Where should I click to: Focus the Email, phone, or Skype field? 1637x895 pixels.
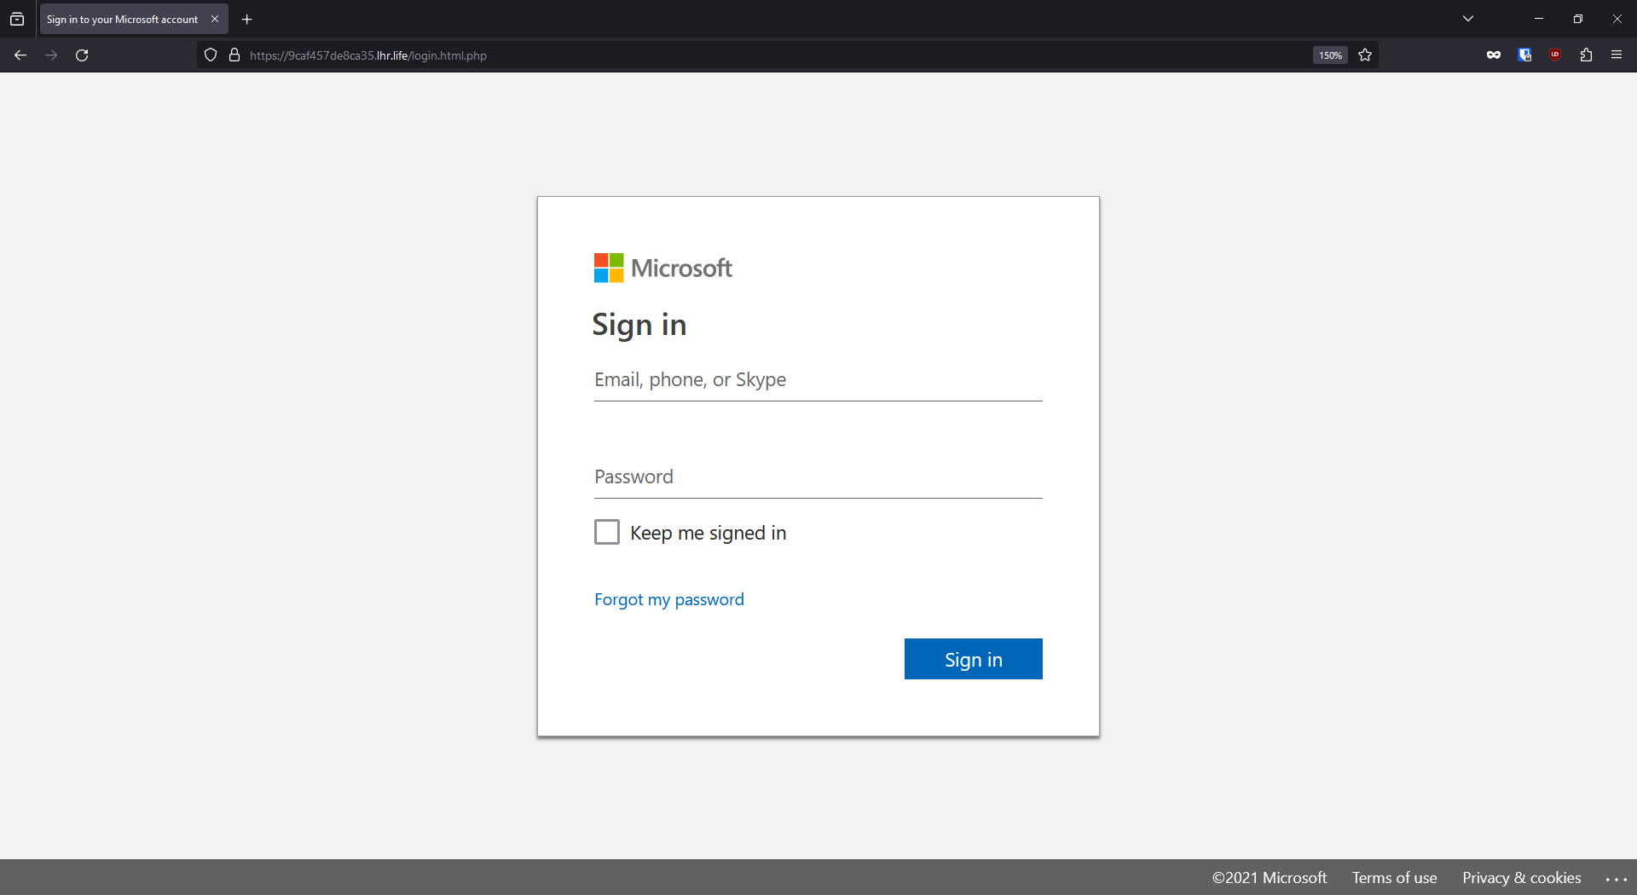(x=818, y=380)
